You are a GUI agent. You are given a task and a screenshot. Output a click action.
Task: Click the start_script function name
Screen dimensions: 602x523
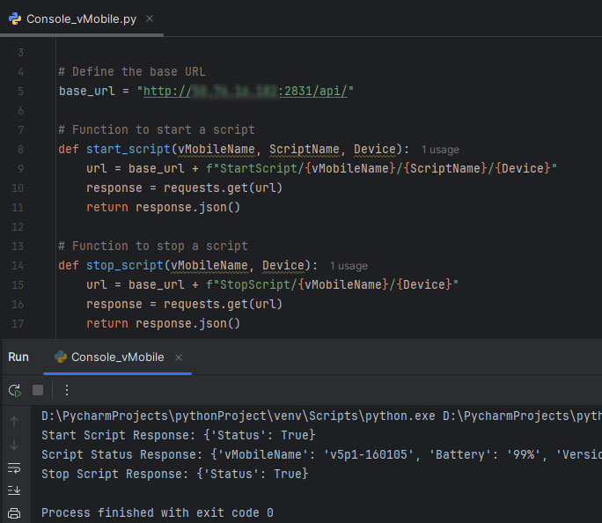[128, 149]
